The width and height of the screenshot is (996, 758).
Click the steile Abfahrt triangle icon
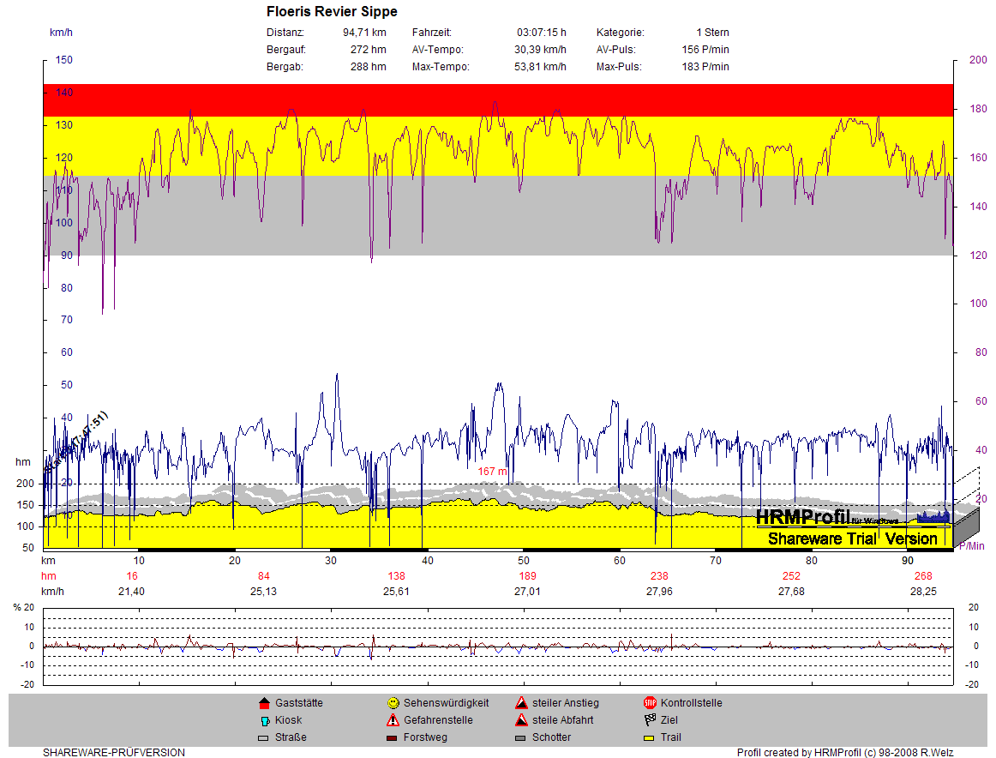coord(521,720)
